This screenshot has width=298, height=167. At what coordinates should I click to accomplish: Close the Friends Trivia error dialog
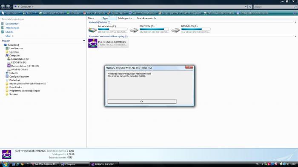point(189,67)
